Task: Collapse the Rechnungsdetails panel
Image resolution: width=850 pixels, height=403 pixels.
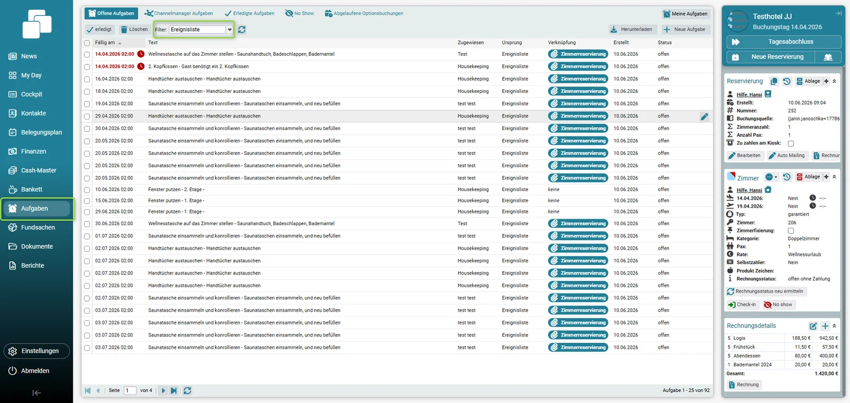Action: [834, 326]
